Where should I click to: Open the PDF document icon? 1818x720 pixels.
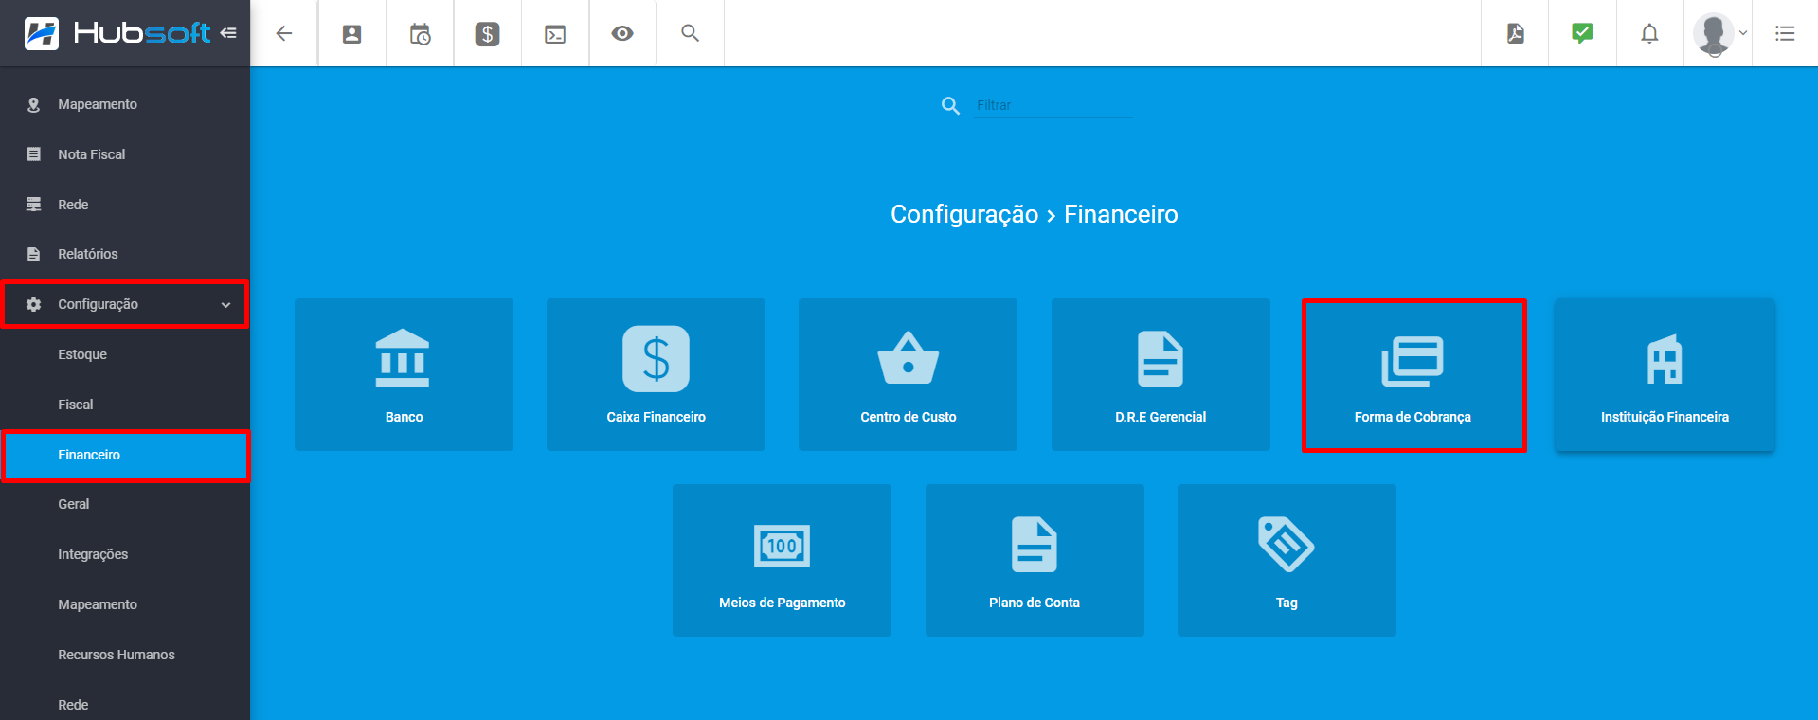tap(1516, 33)
